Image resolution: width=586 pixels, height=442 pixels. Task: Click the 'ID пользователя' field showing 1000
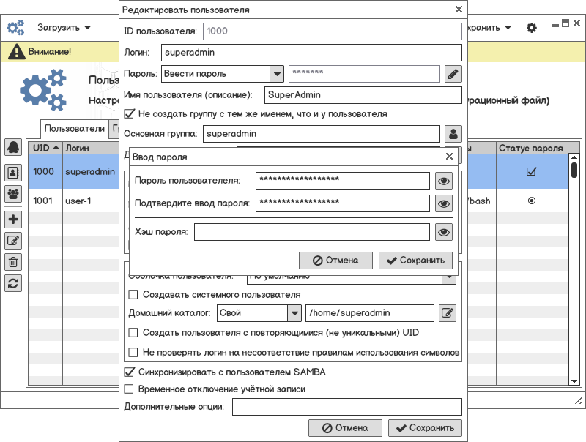pos(333,31)
